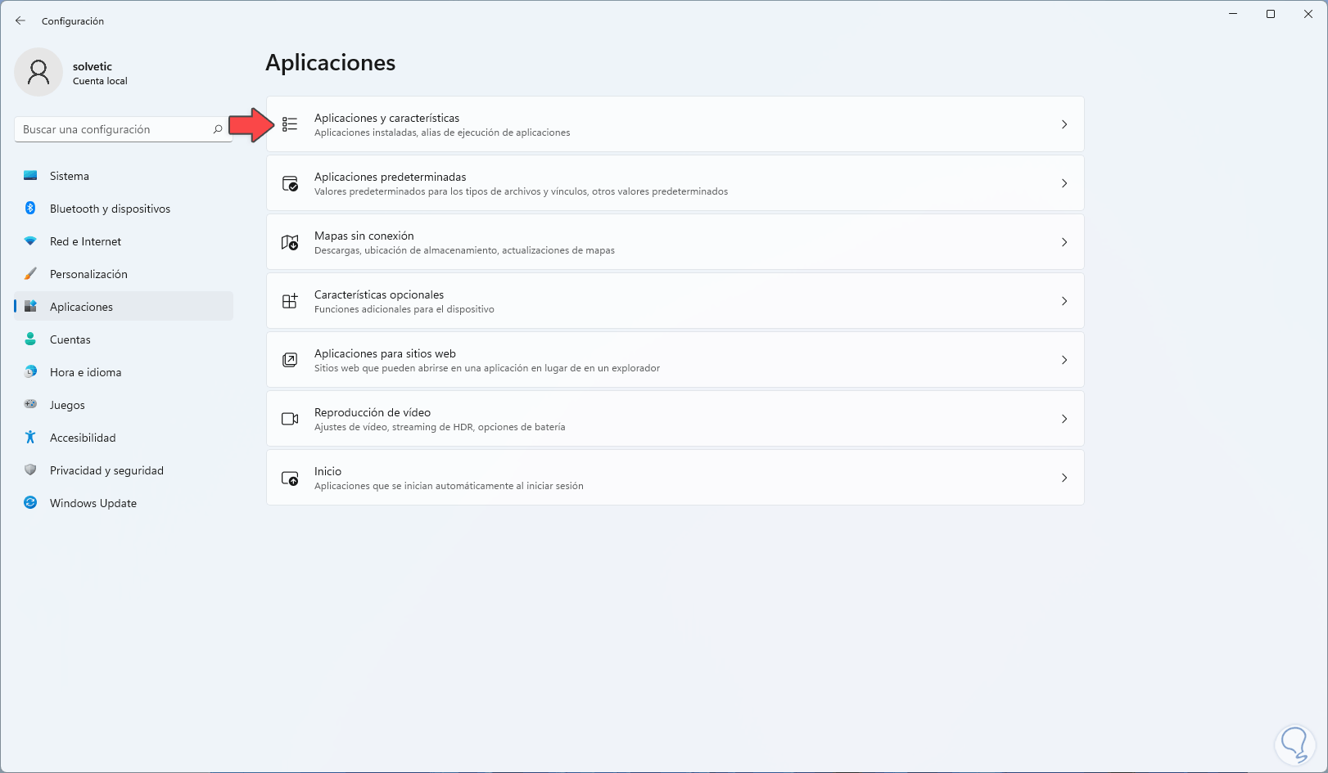The height and width of the screenshot is (773, 1328).
Task: Expand Mapas sin conexión chevron
Action: pos(1064,242)
